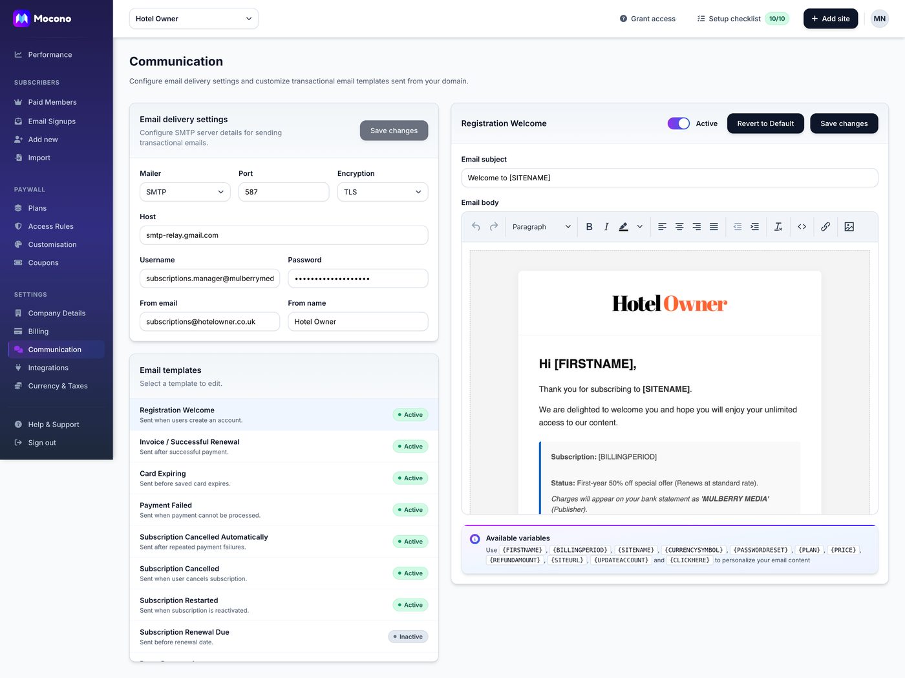Click the Password input field
This screenshot has height=678, width=905.
358,279
